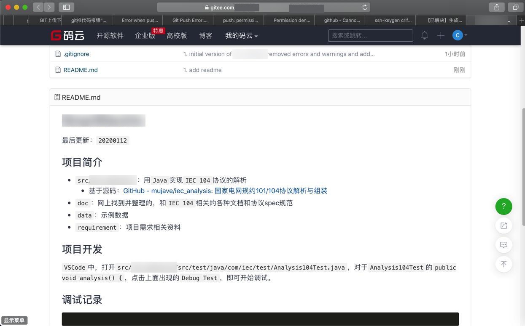
Task: Open the mujave/iec_analysis GitHub link
Action: click(225, 191)
